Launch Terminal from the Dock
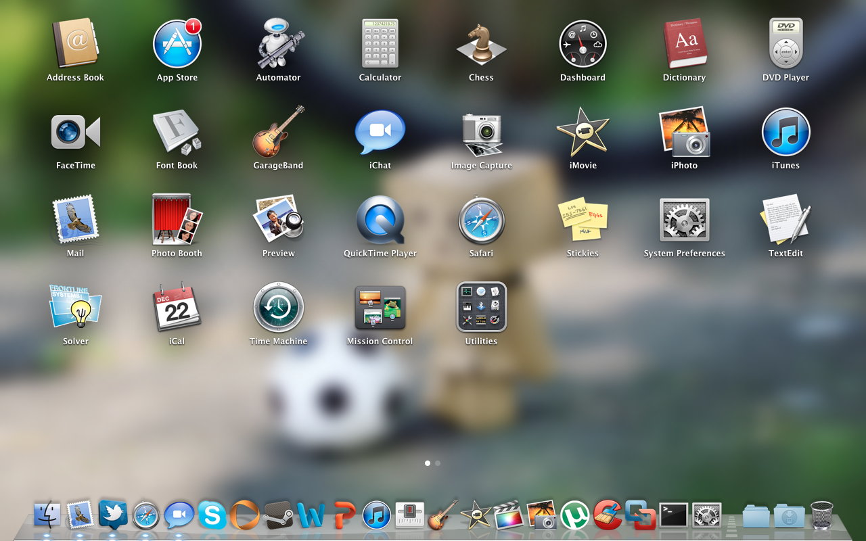The image size is (866, 541). [x=674, y=516]
